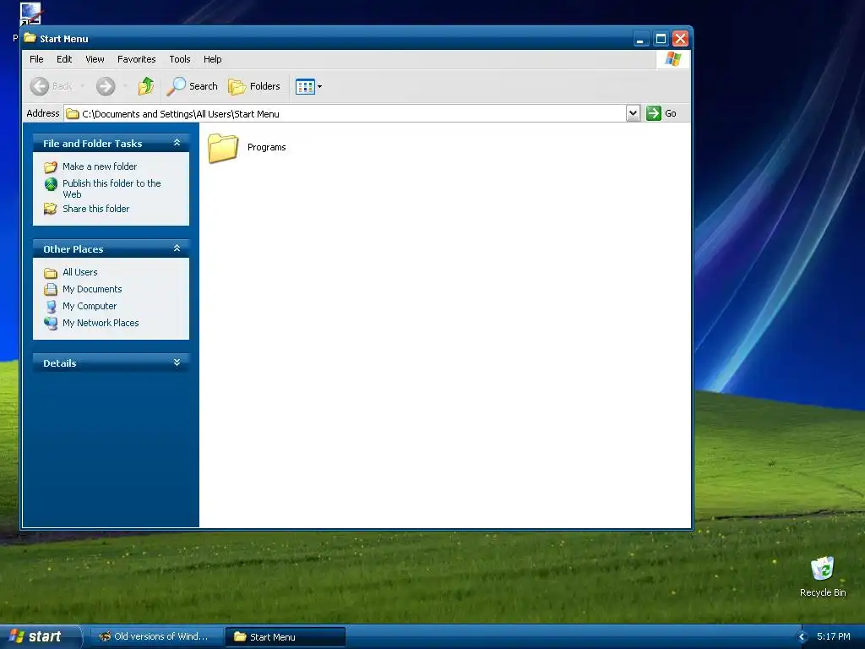The width and height of the screenshot is (865, 649).
Task: Click the My Computer icon
Action: coord(51,306)
